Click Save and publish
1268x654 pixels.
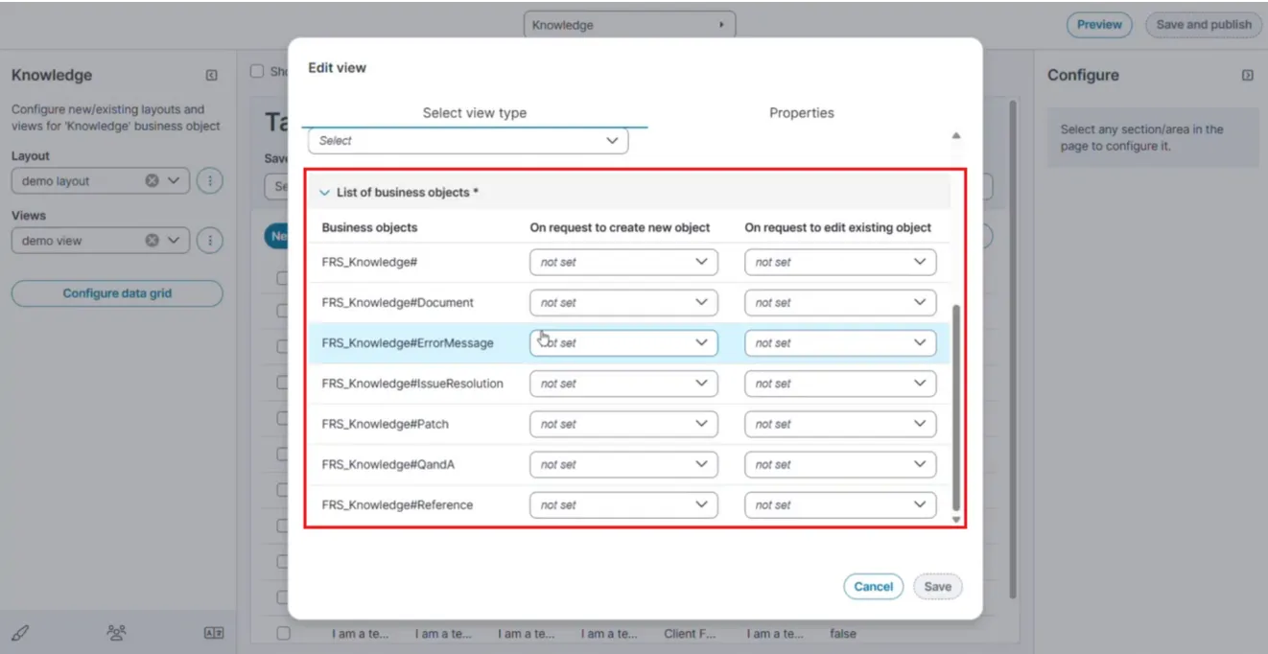[x=1204, y=25]
